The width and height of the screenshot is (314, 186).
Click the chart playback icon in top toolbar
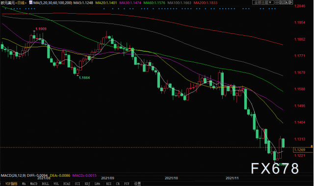pyautogui.click(x=286, y=2)
